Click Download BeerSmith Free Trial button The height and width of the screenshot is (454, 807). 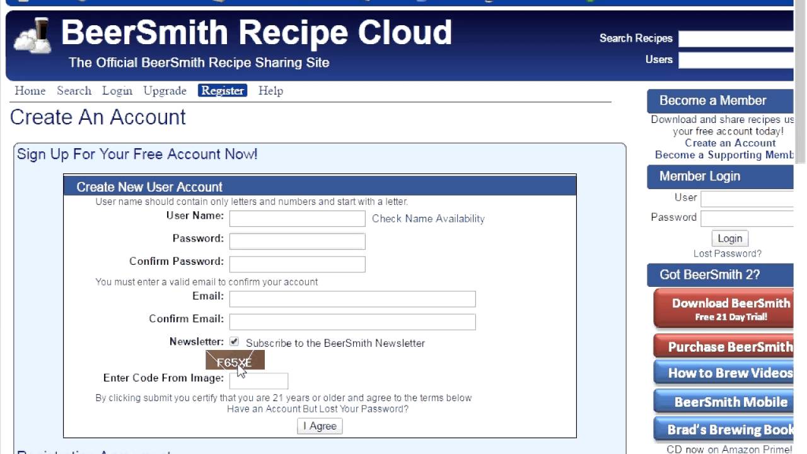(x=724, y=309)
